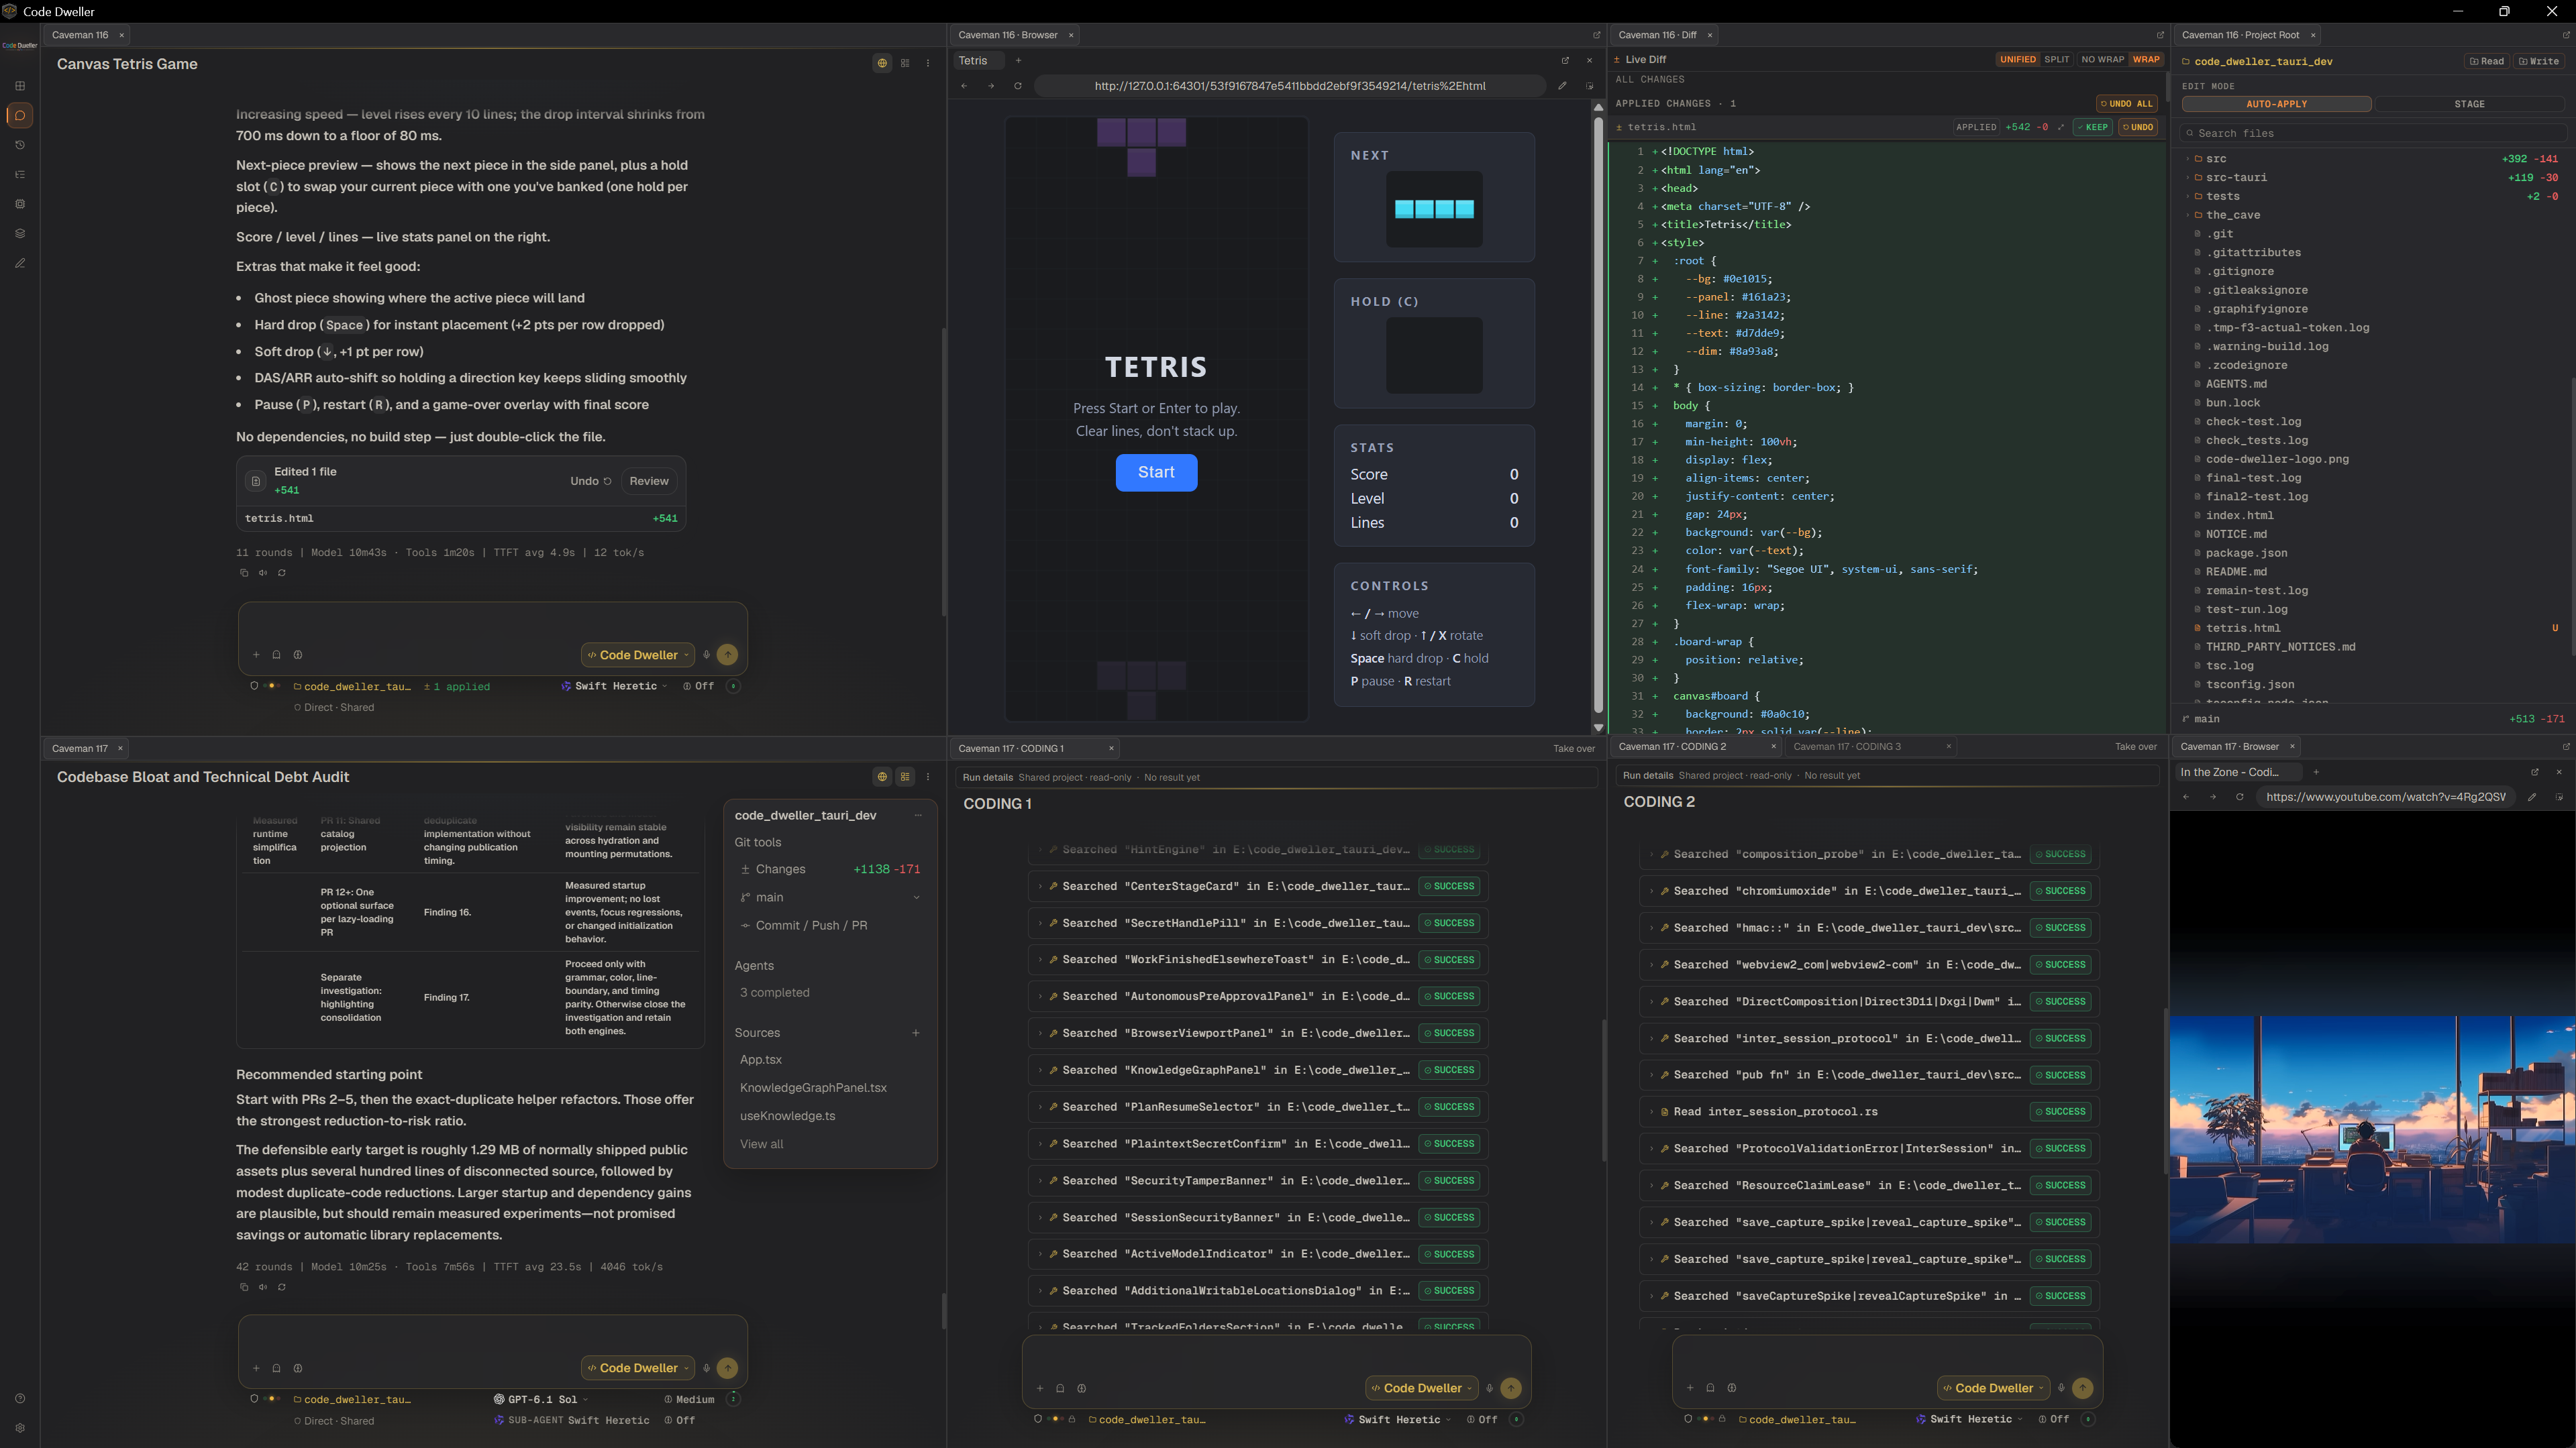The width and height of the screenshot is (2576, 1448).
Task: Open the history icon in left sidebar
Action: (x=20, y=145)
